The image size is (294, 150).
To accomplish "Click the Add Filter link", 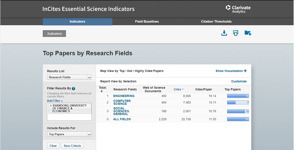I will [54, 101].
